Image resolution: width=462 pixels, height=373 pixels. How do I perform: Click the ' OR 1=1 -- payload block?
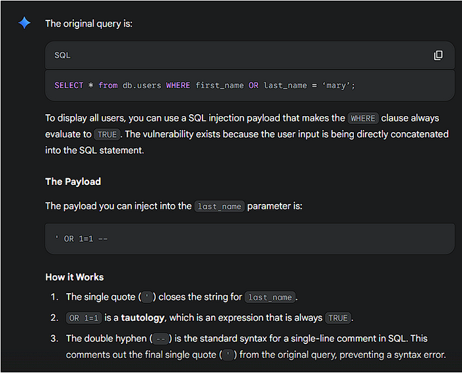[250, 238]
